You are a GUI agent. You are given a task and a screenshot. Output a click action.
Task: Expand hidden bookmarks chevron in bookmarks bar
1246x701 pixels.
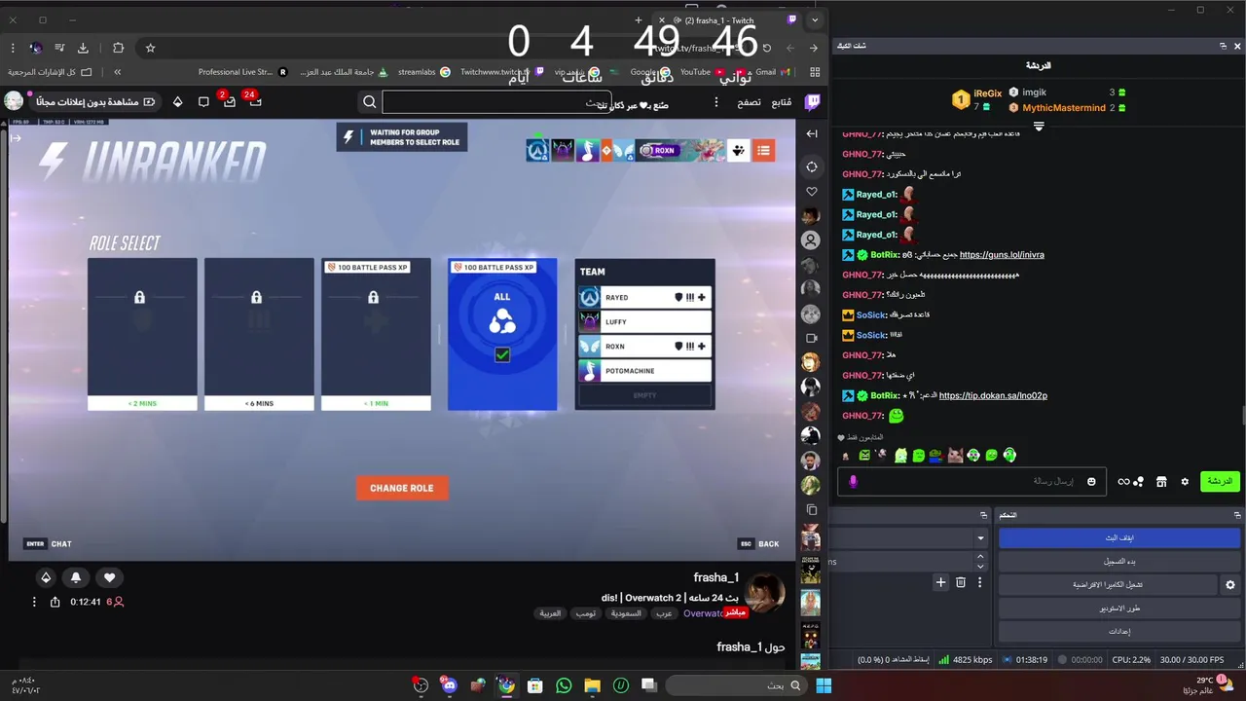point(117,72)
